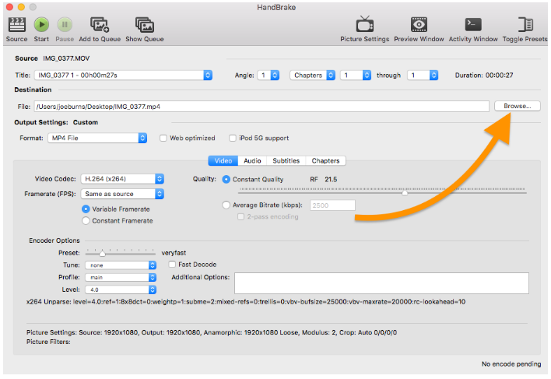Toggle Presets drawer icon
Screen dimensions: 551x379
click(525, 25)
